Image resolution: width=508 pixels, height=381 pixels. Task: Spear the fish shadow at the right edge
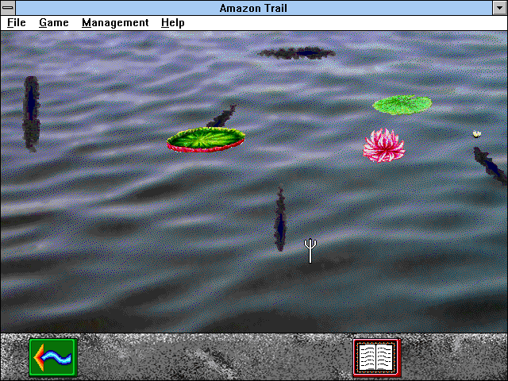490,165
